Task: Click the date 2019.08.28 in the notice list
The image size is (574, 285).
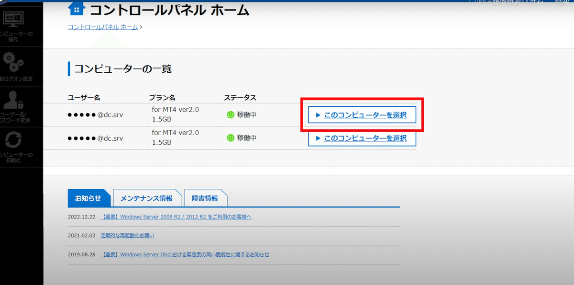Action: coord(82,254)
